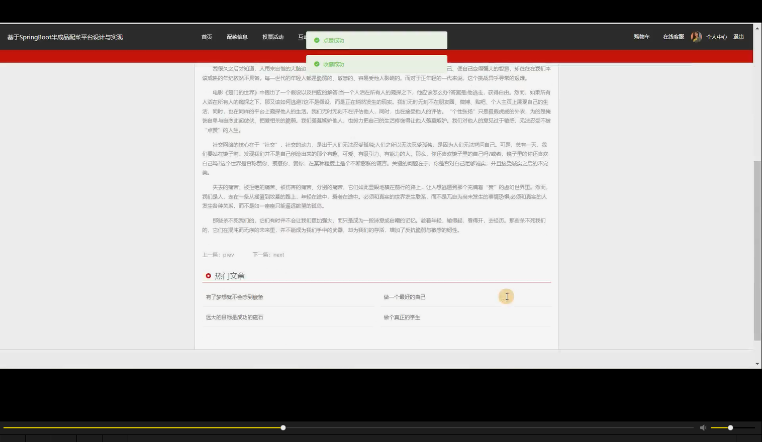Click the next link for the next article
This screenshot has width=762, height=442.
click(278, 255)
